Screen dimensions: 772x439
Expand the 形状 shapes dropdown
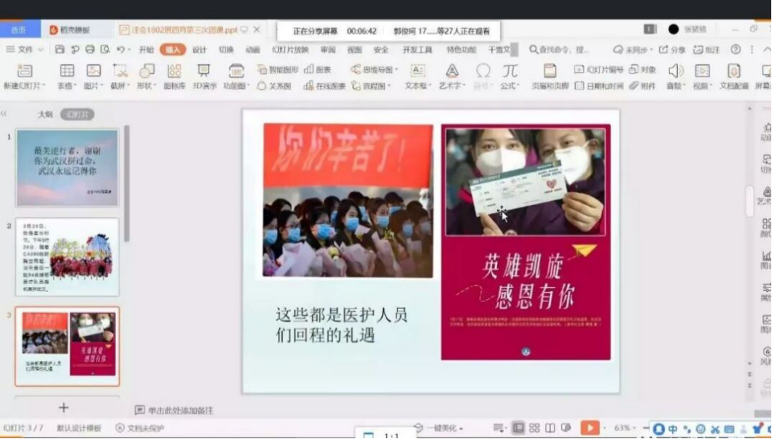tap(147, 85)
